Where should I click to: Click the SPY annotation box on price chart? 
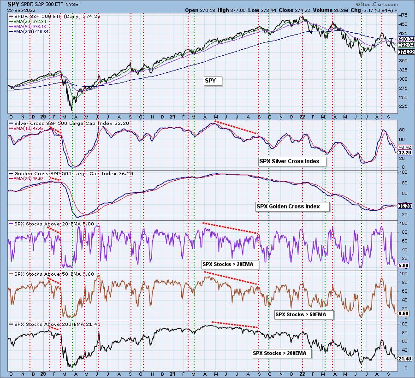click(213, 81)
